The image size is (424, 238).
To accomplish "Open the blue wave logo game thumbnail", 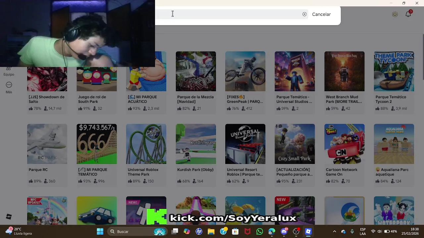I will click(344, 211).
